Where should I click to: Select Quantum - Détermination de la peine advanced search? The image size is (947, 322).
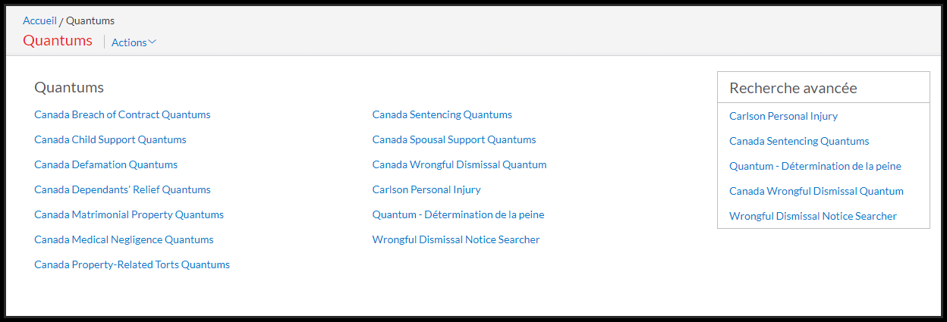(815, 167)
